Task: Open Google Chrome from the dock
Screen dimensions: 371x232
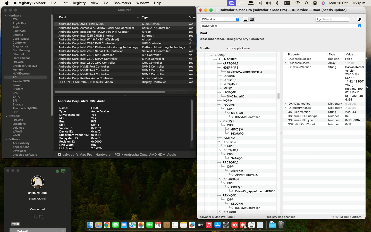Action: tap(107, 225)
